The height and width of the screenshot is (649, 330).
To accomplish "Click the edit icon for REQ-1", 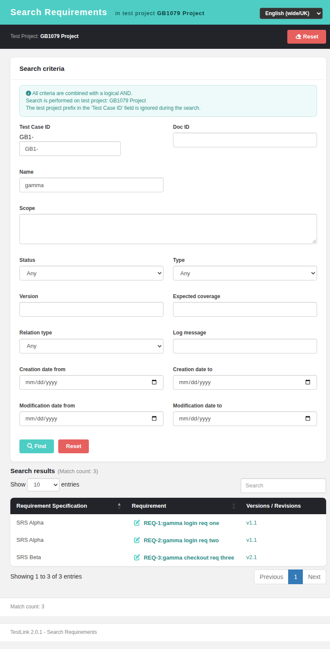I will 137,523.
